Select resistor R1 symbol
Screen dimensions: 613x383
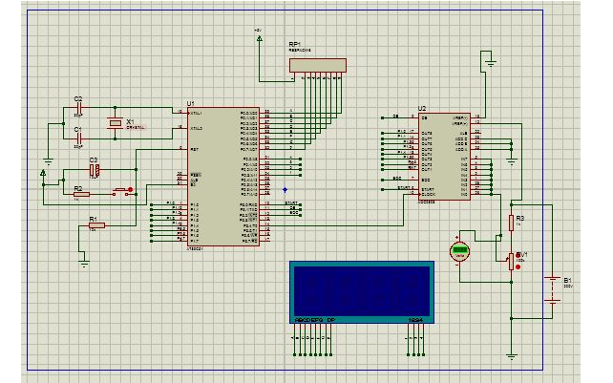click(96, 225)
